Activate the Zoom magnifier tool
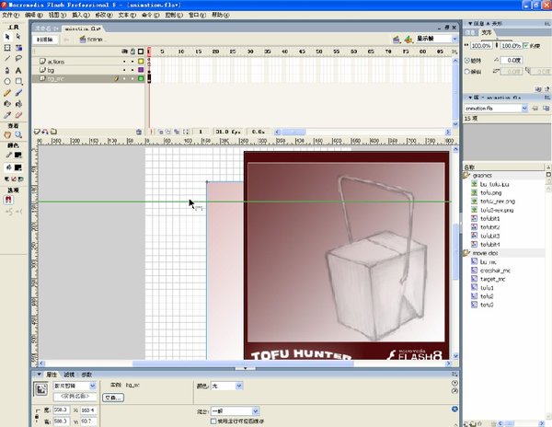Viewport: 552px width, 427px height. coord(18,134)
